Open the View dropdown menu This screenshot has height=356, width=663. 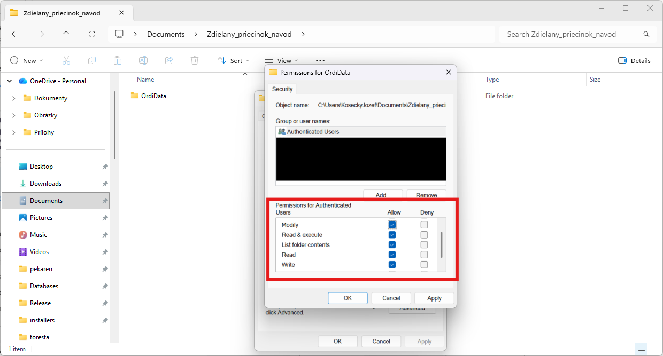[x=281, y=60]
